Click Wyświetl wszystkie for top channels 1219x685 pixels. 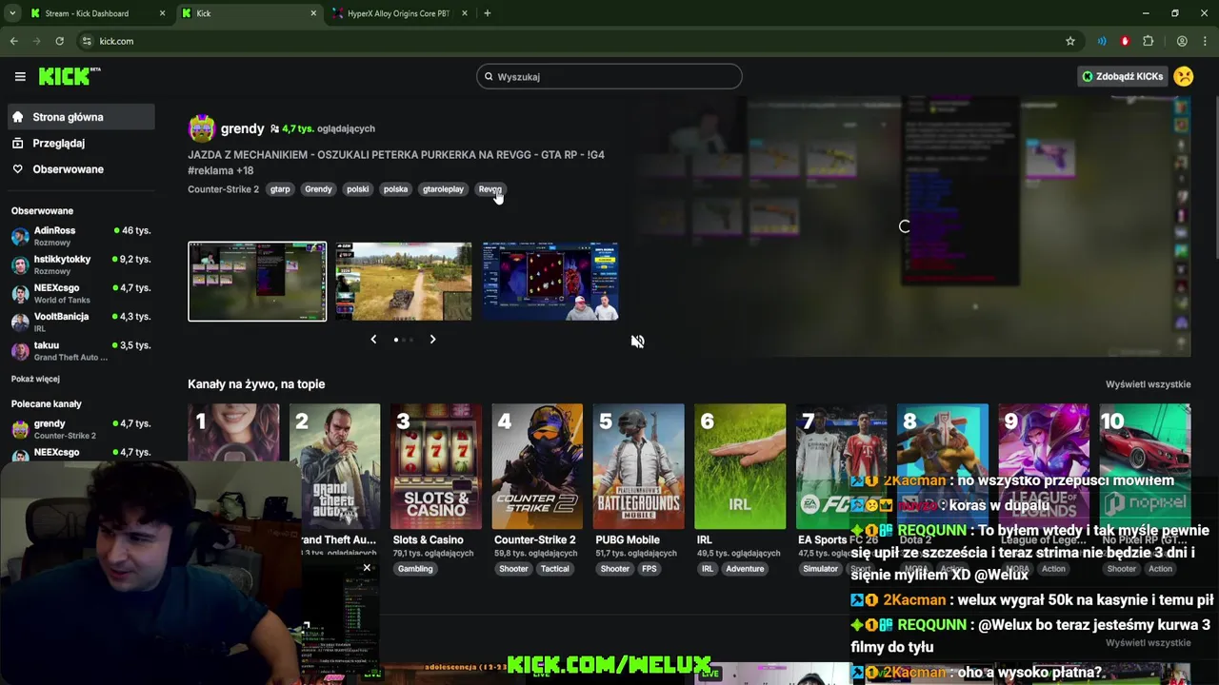(1148, 384)
